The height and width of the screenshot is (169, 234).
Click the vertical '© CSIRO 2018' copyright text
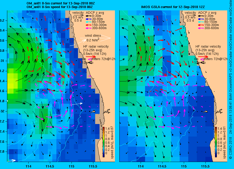click(x=231, y=148)
